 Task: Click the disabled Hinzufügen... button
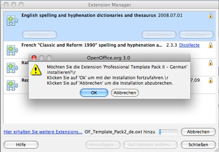(x=103, y=145)
